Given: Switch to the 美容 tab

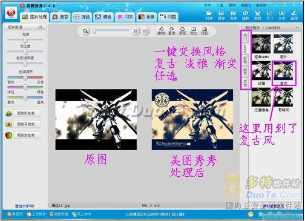Looking at the screenshot, I should 61,17.
